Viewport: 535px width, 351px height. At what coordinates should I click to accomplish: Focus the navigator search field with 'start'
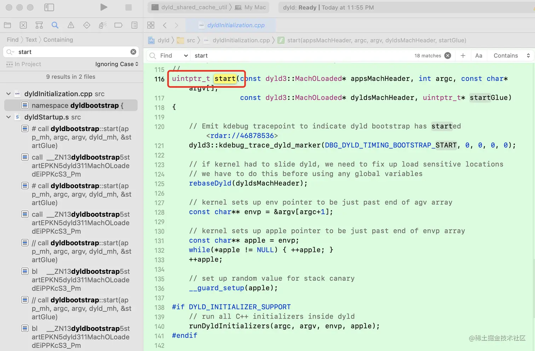(71, 52)
